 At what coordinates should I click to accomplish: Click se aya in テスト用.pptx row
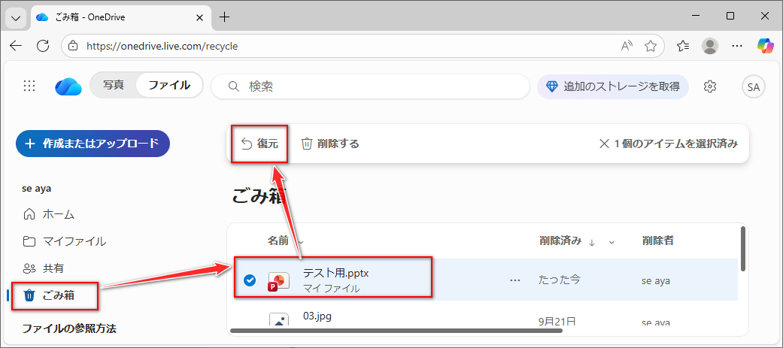tap(657, 280)
